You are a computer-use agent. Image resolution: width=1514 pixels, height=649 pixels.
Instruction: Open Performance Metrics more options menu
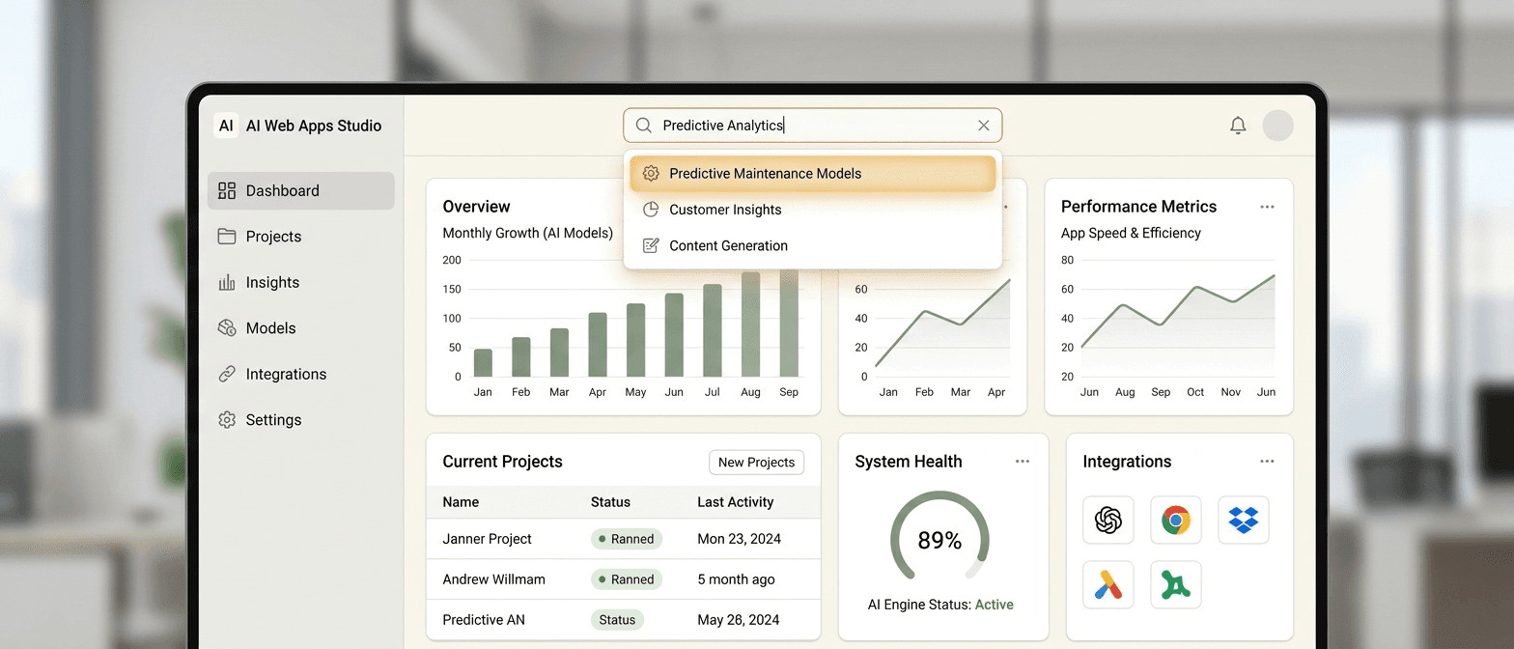coord(1267,207)
